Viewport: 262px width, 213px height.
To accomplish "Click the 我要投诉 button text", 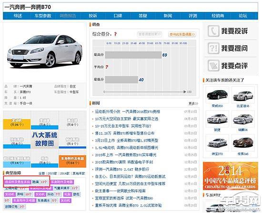I will point(234,31).
